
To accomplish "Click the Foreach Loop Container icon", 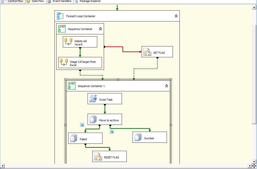I will [x=60, y=16].
